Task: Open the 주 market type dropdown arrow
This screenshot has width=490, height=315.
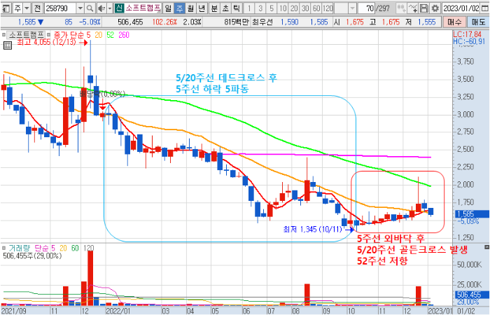Action: click(x=27, y=8)
